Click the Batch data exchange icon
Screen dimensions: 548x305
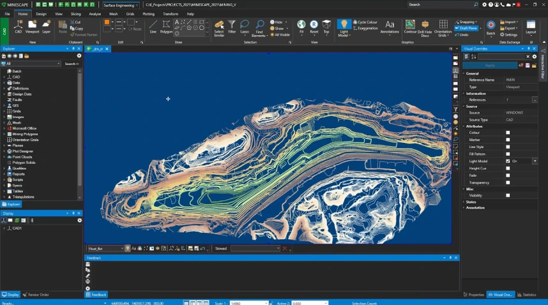pos(491,27)
